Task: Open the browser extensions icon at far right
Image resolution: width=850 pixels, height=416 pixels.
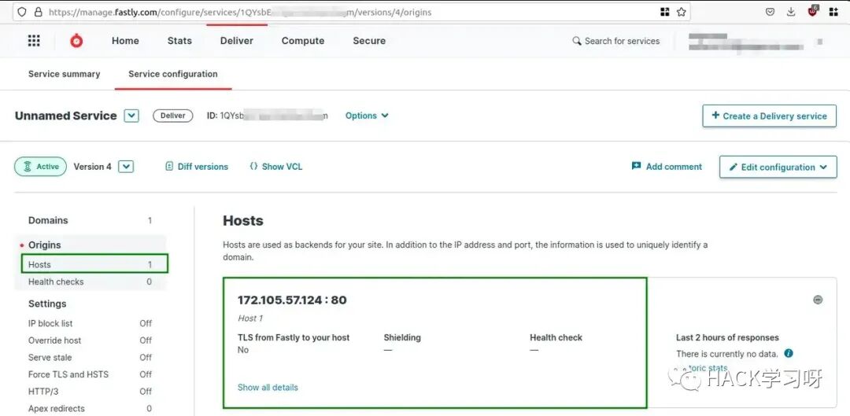Action: coord(833,12)
